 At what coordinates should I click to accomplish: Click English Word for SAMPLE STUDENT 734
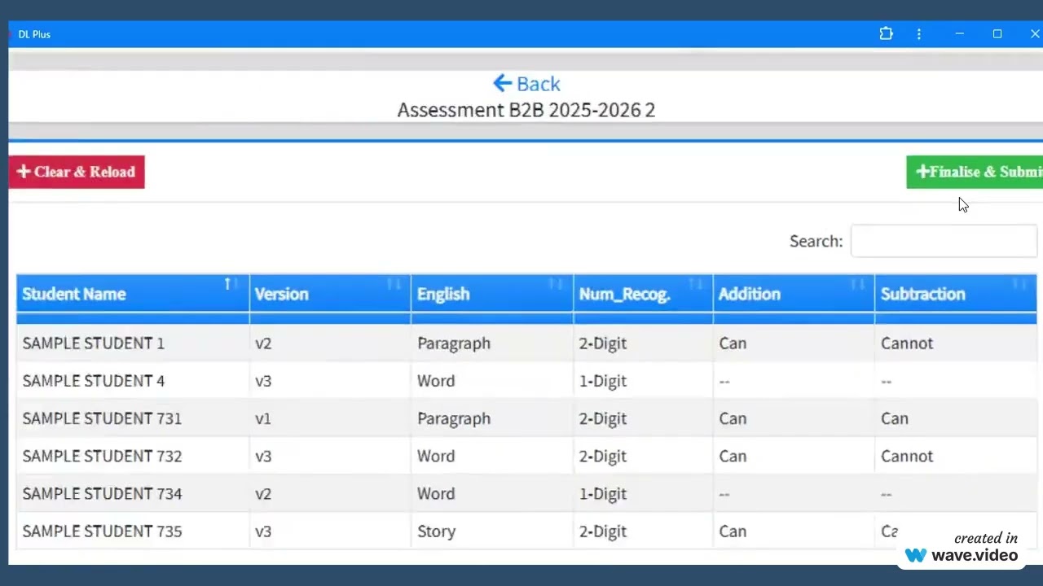click(436, 493)
